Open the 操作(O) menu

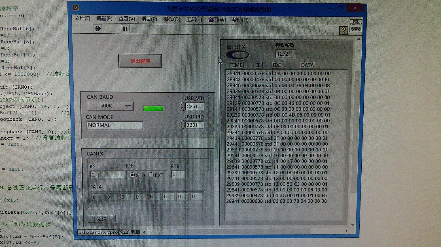click(171, 19)
